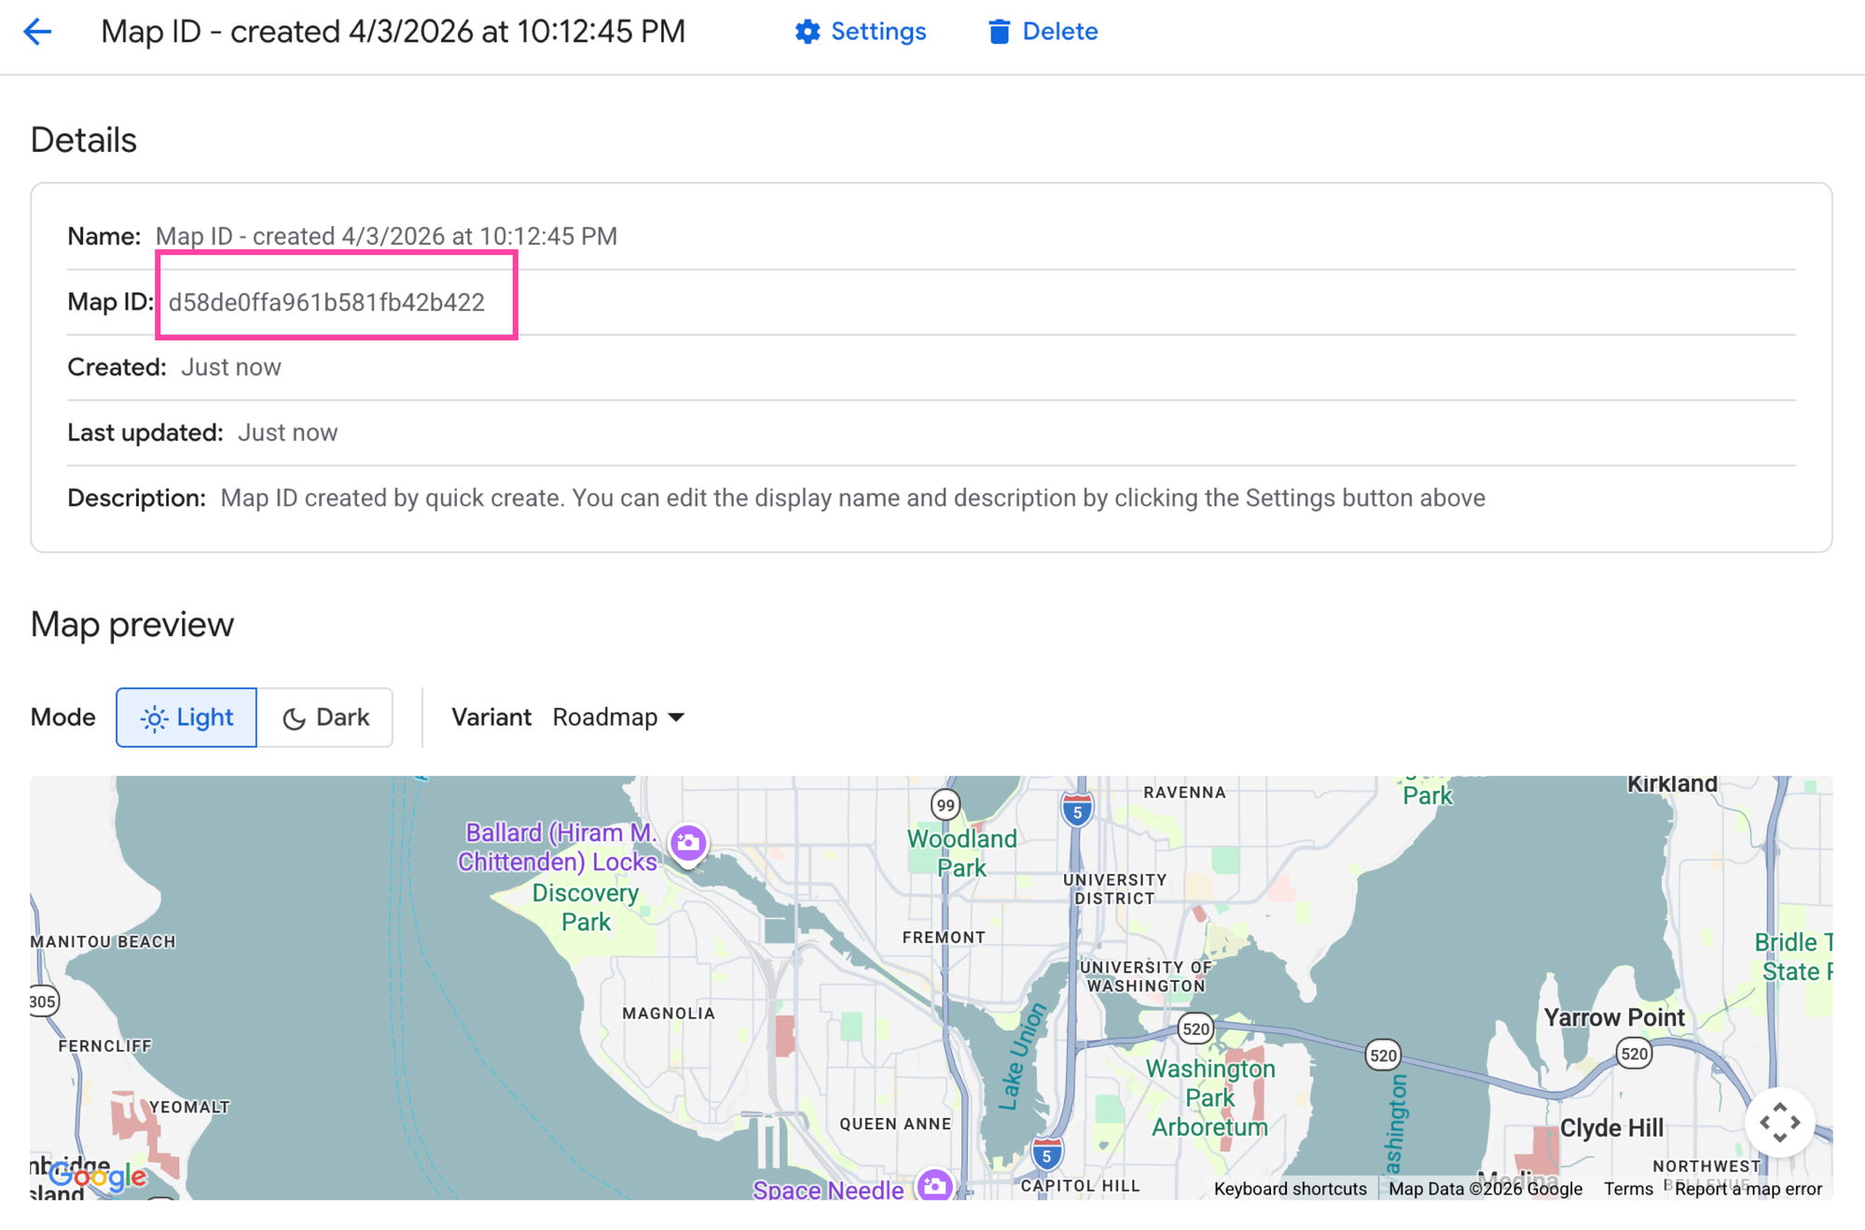This screenshot has height=1230, width=1865.
Task: Click the moon icon inside the Dark button
Action: pyautogui.click(x=292, y=717)
